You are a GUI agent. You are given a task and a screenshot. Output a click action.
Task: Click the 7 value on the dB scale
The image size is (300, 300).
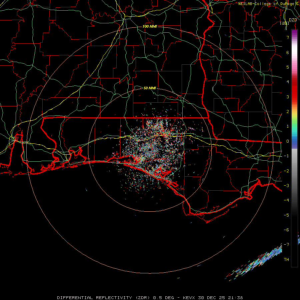pyautogui.click(x=288, y=37)
